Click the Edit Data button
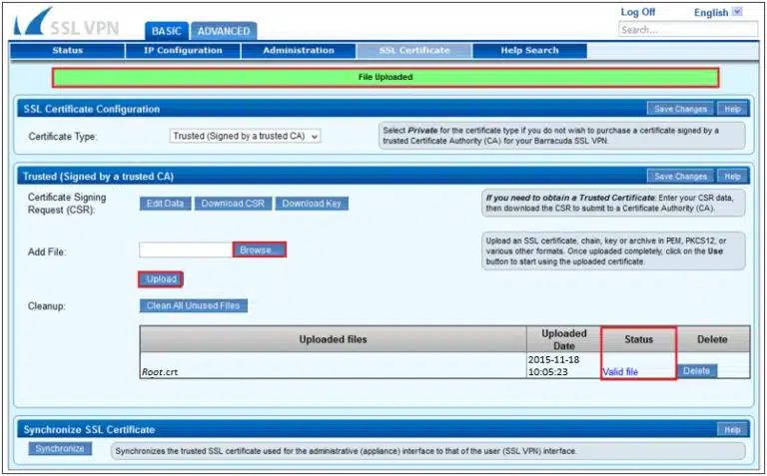Image resolution: width=767 pixels, height=476 pixels. pos(164,204)
